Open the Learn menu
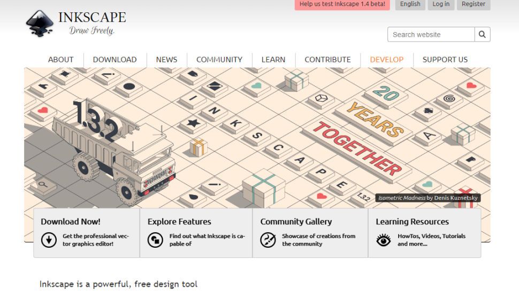This screenshot has height=291, width=519. pos(273,60)
